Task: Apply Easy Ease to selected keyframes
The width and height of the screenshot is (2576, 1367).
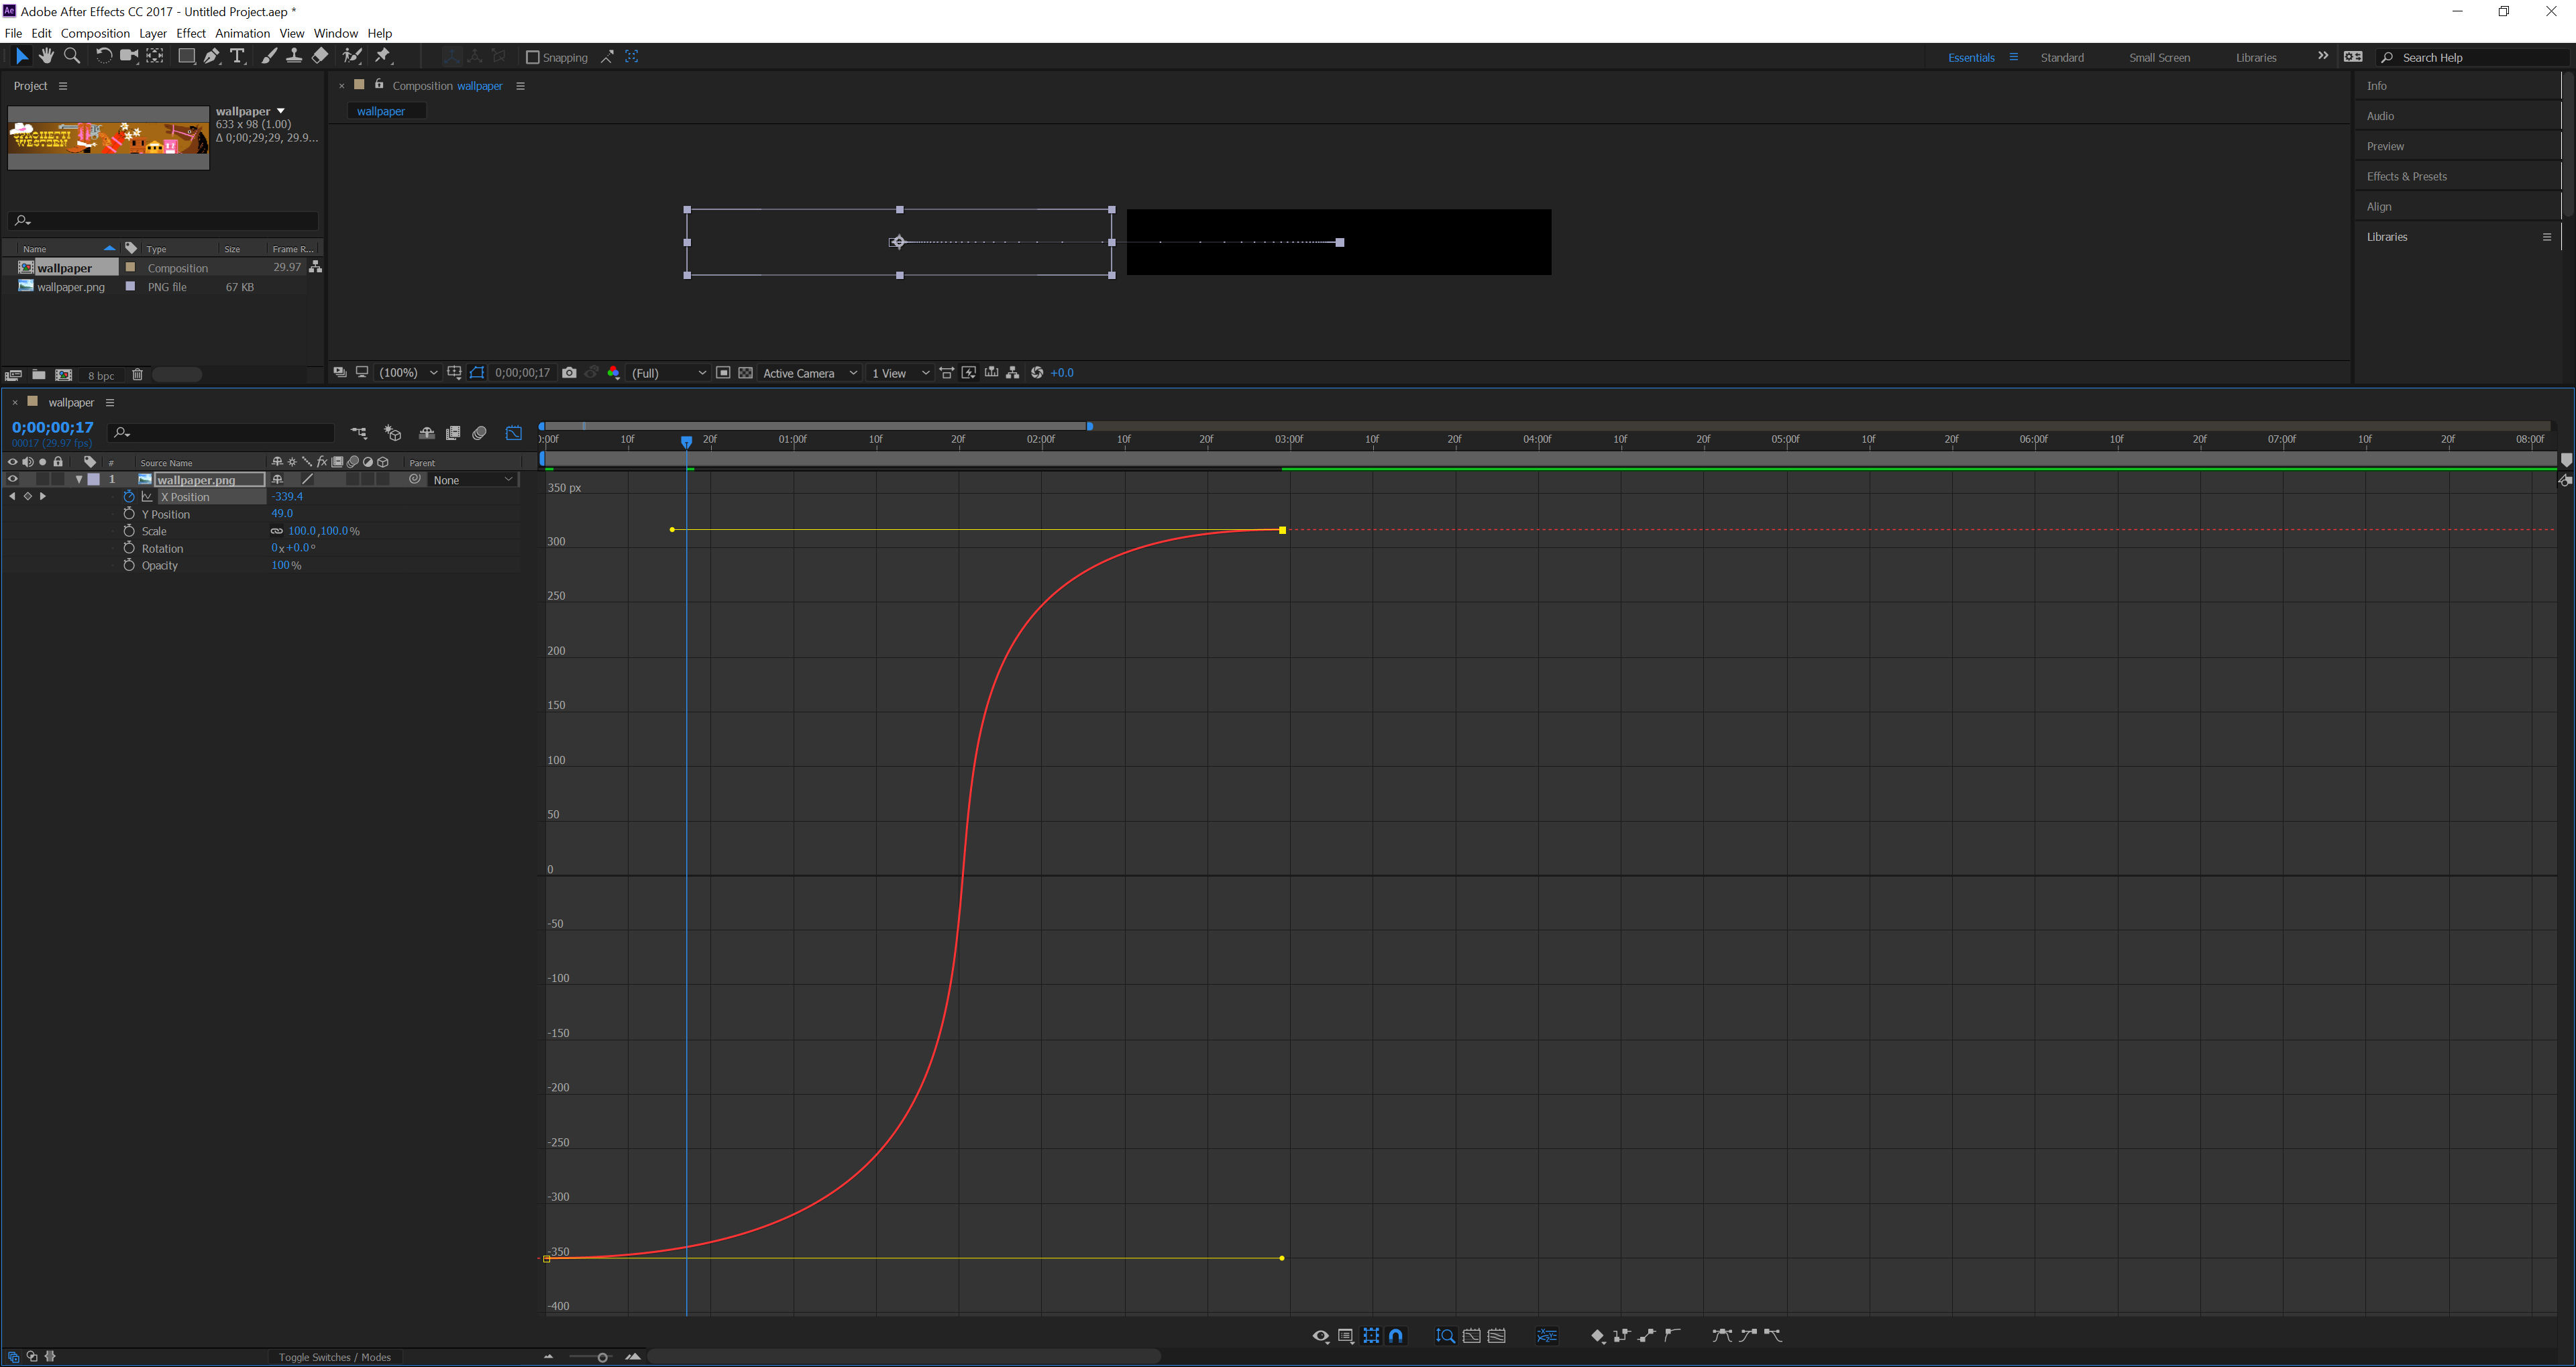Action: tap(1721, 1336)
